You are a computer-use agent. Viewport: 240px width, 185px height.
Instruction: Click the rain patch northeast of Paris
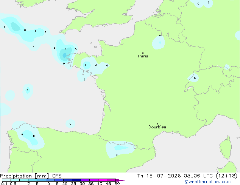coord(159,42)
